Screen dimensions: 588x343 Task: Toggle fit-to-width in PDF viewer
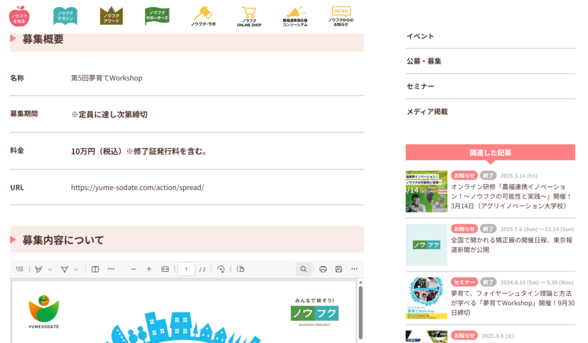point(165,269)
